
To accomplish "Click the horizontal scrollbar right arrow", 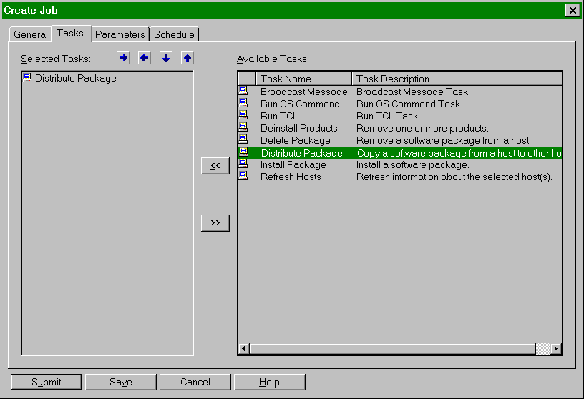I will (556, 349).
